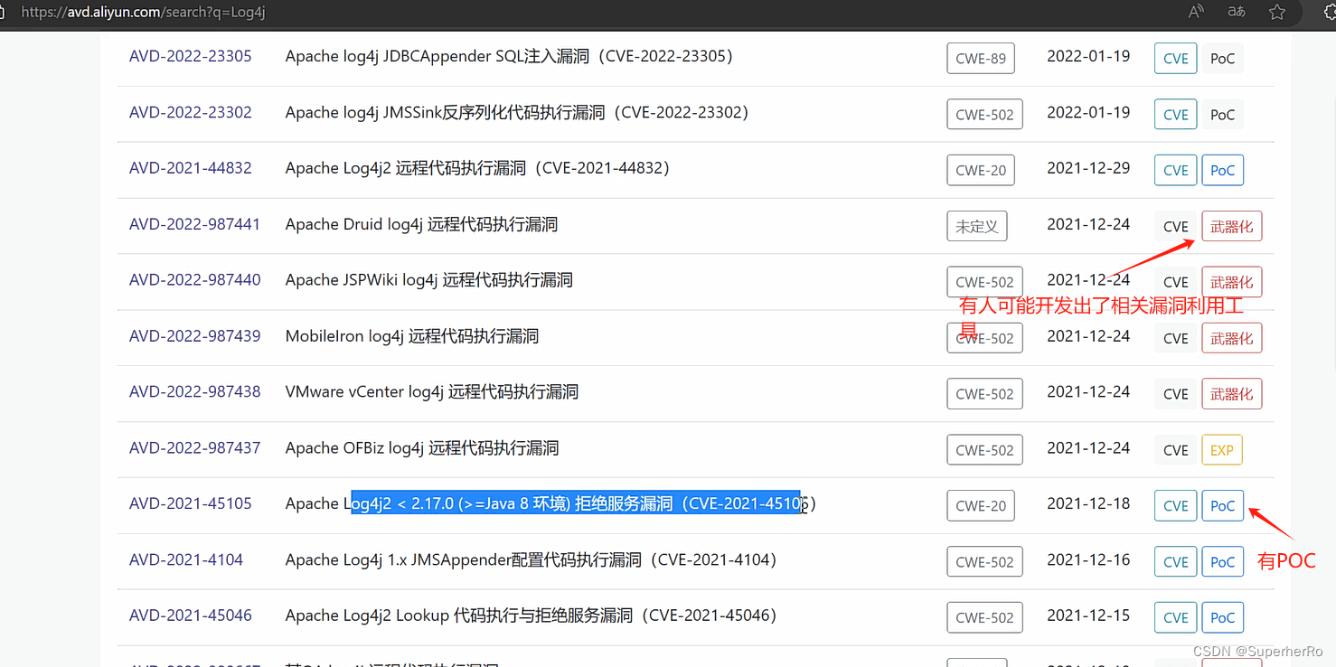The height and width of the screenshot is (667, 1336).
Task: Click PoC badge in AVD-2022-23302 row
Action: (x=1222, y=115)
